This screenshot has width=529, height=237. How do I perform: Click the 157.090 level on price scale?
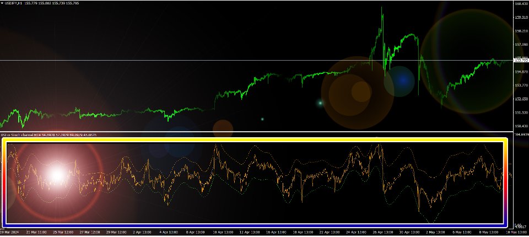pyautogui.click(x=521, y=45)
